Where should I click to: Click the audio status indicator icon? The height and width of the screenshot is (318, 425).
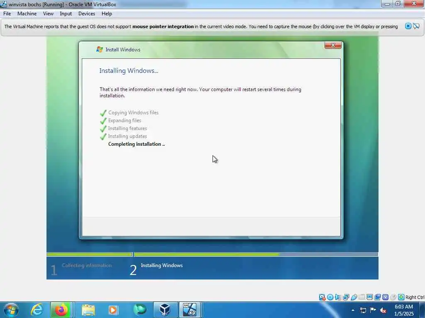pyautogui.click(x=338, y=297)
